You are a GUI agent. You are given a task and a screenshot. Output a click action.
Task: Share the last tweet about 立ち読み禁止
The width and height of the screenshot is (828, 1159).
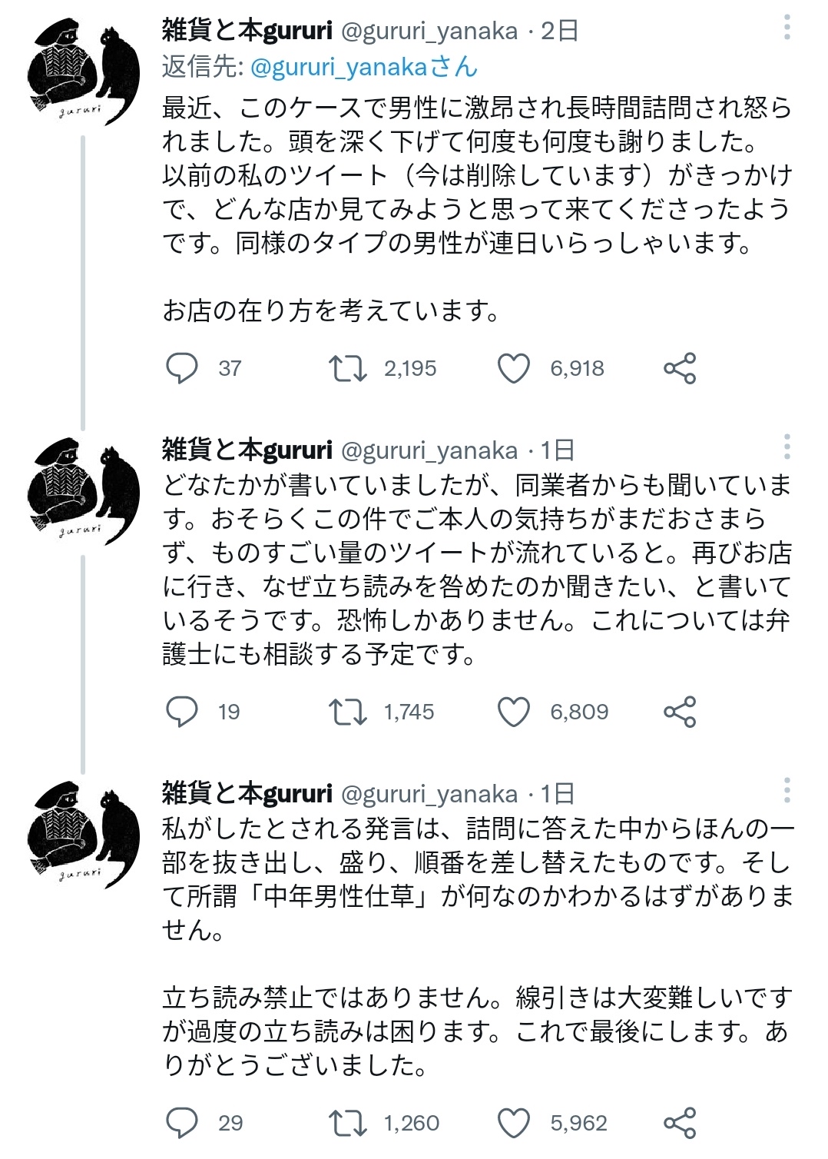[680, 1124]
